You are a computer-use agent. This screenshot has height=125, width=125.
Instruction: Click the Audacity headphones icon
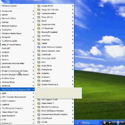39,73
